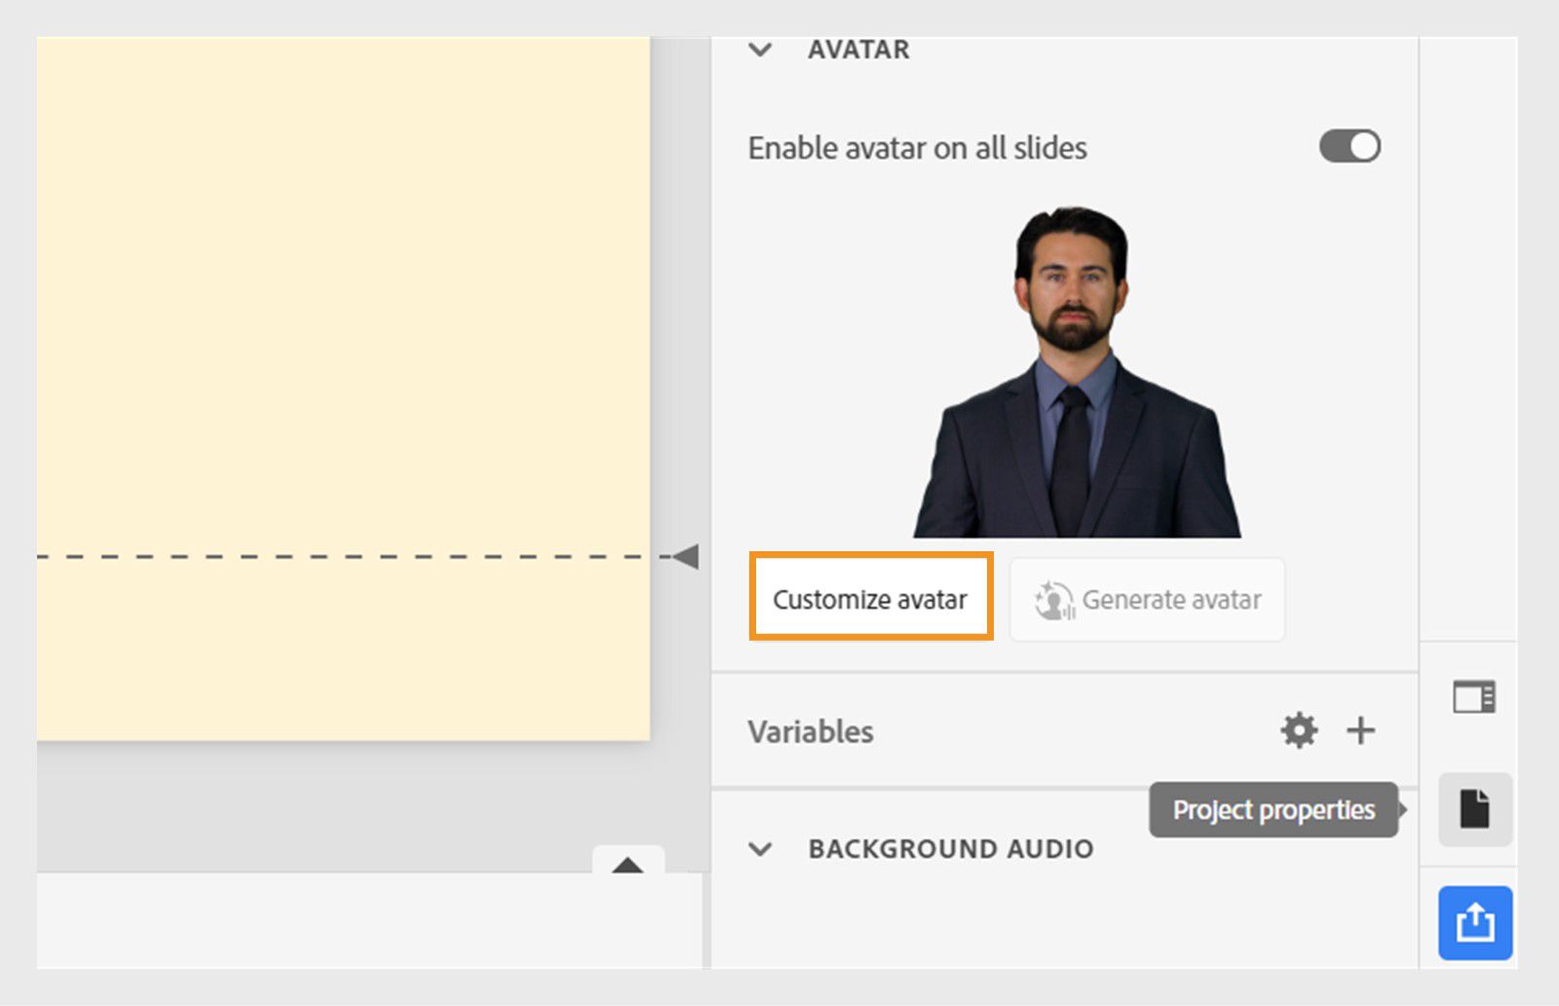This screenshot has height=1006, width=1559.
Task: Click the BACKGROUND AUDIO section header
Action: coord(950,848)
